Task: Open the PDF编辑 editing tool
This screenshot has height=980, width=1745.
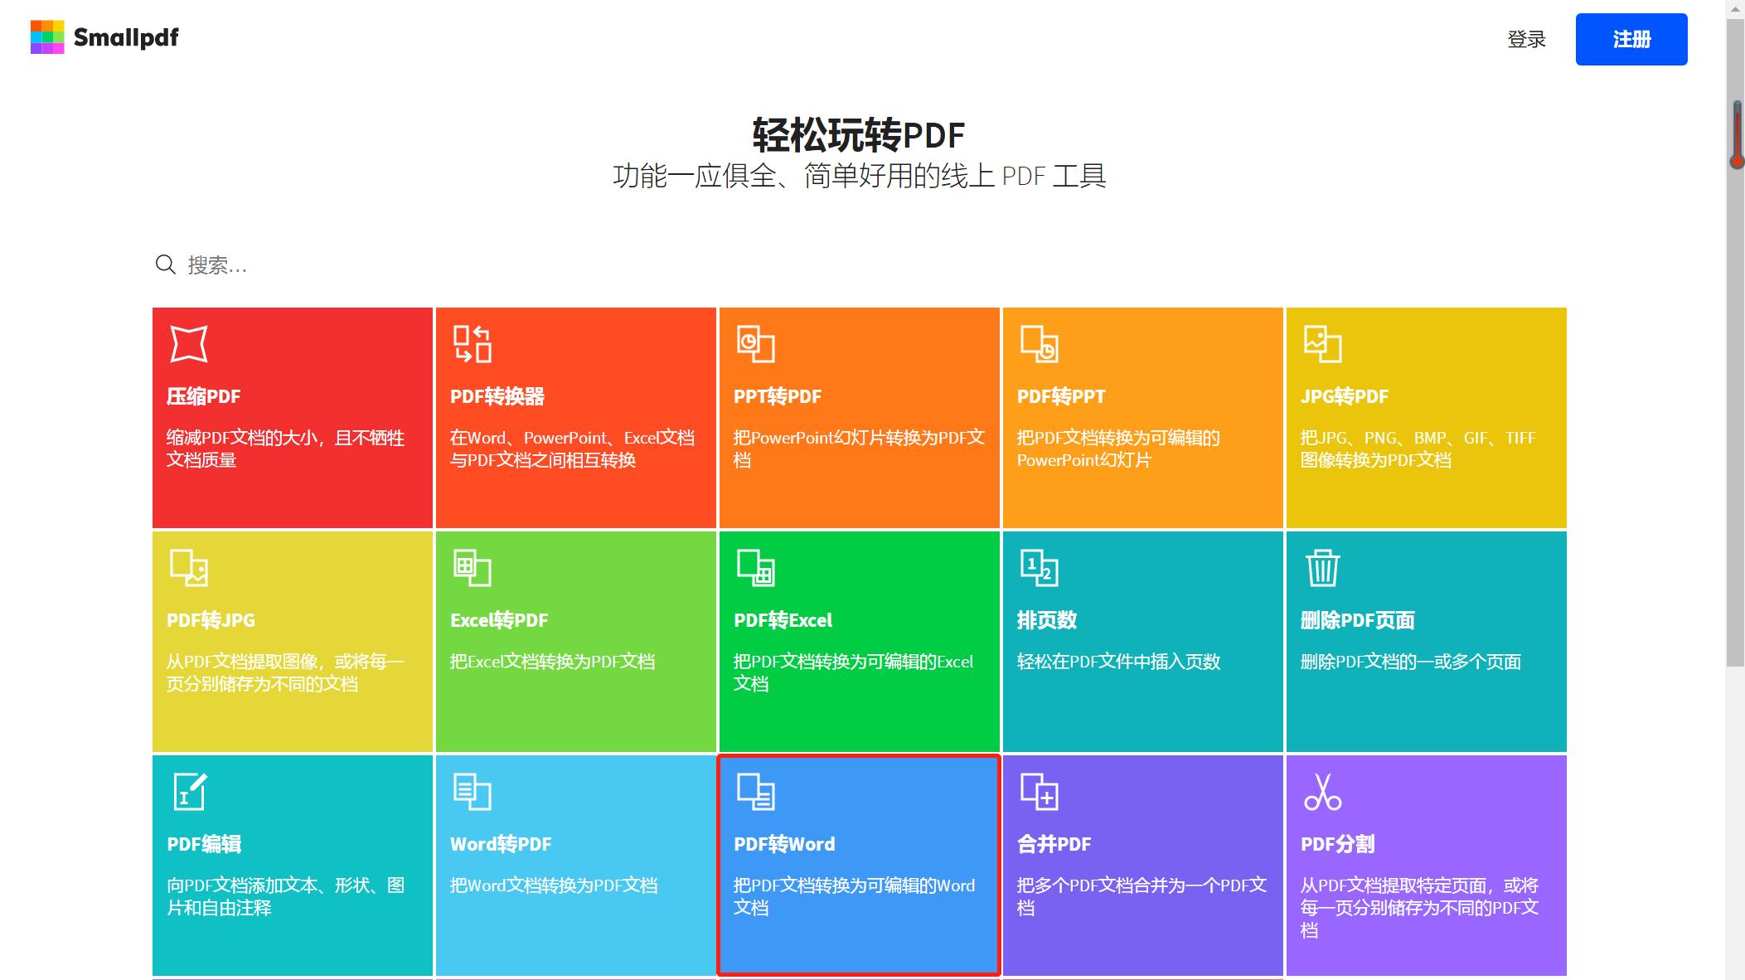Action: 188,792
